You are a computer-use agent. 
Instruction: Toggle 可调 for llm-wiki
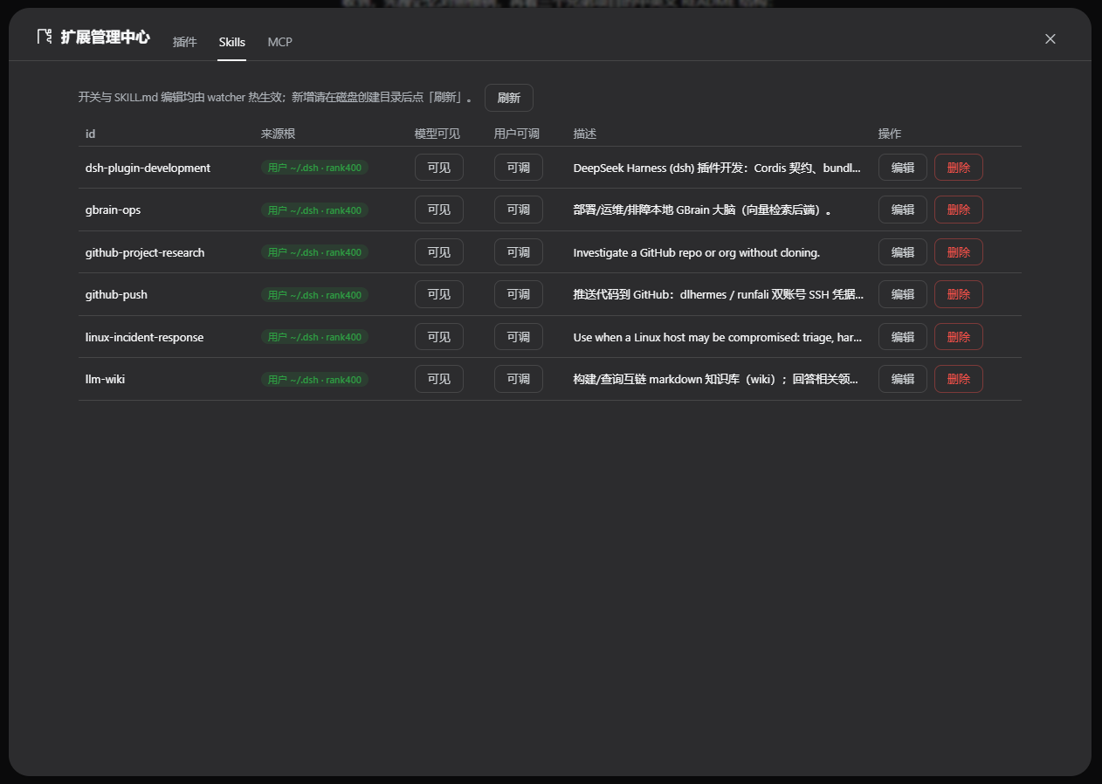(519, 379)
